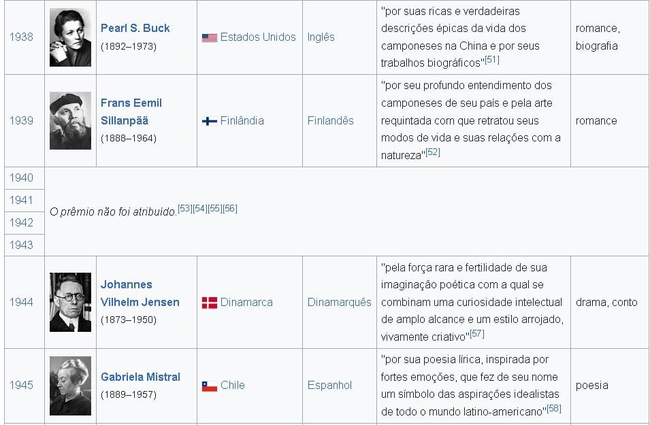650x425 pixels.
Task: Click the Chile flag icon
Action: click(209, 386)
